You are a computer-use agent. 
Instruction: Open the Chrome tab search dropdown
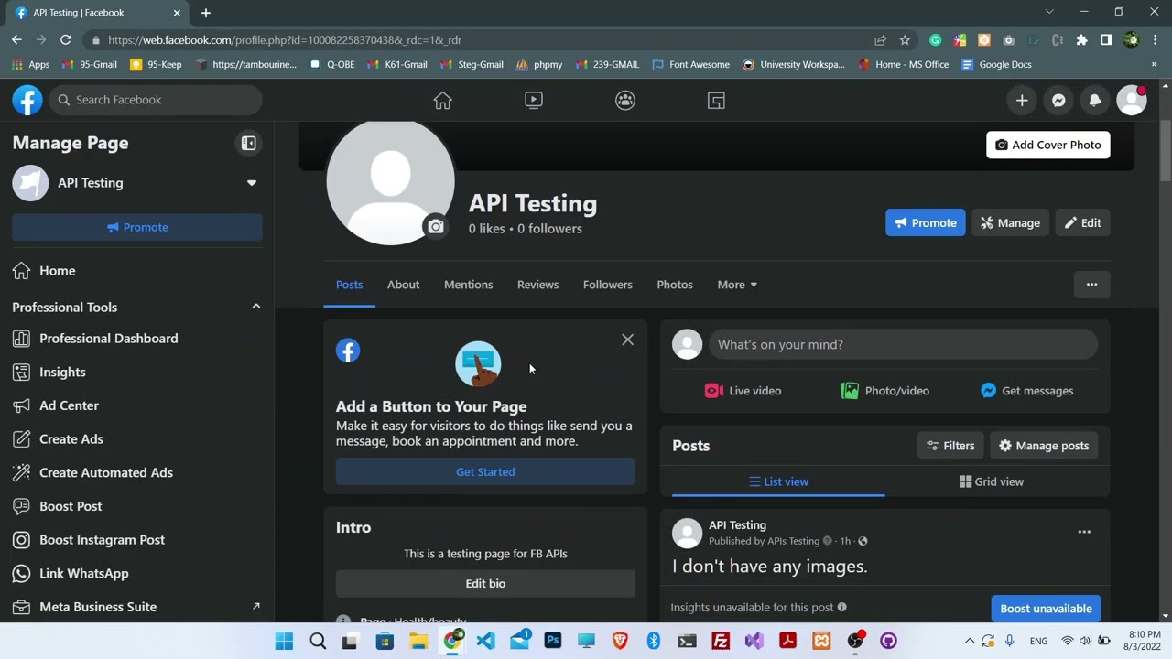(1049, 12)
